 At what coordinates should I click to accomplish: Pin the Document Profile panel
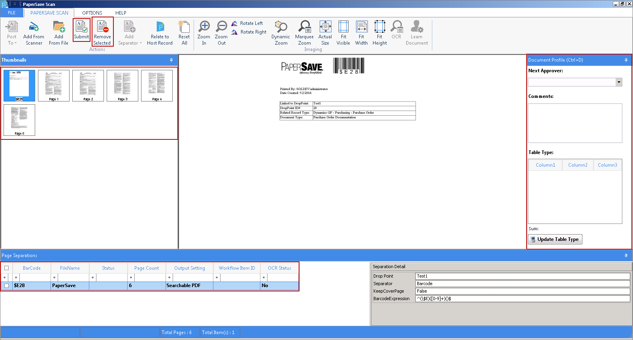point(626,60)
